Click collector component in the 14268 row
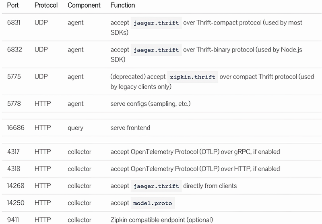Screen dimensions: 322x224 coord(79,186)
